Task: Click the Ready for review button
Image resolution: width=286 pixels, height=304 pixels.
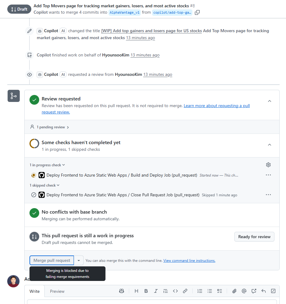Action: pos(254,237)
